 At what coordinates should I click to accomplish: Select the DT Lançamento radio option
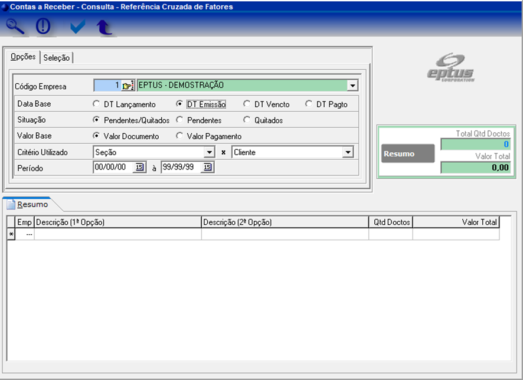(96, 104)
